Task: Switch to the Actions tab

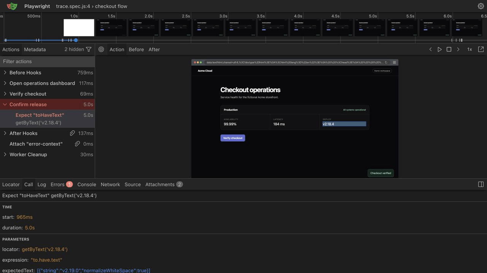Action: tap(11, 49)
